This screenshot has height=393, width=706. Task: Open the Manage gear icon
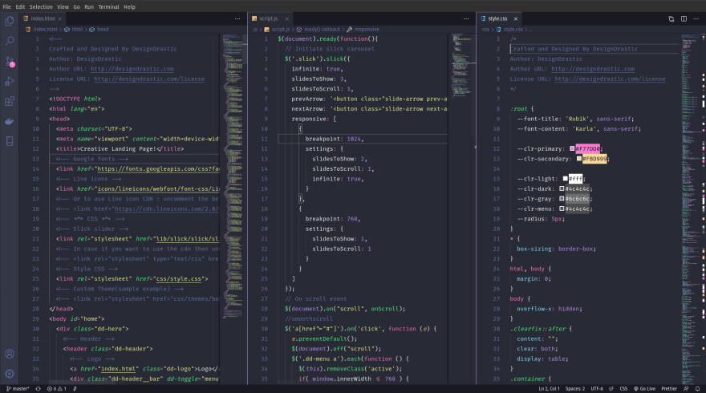(x=10, y=374)
